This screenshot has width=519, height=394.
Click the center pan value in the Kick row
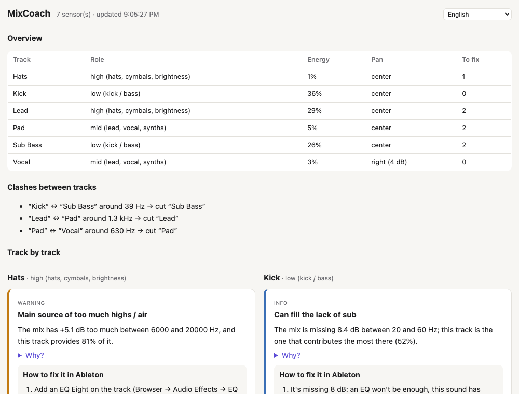click(x=381, y=94)
